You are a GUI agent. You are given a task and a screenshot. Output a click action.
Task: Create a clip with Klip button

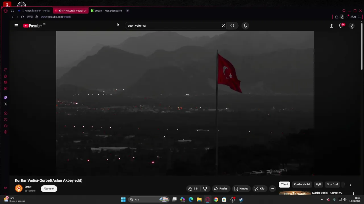[x=259, y=189]
